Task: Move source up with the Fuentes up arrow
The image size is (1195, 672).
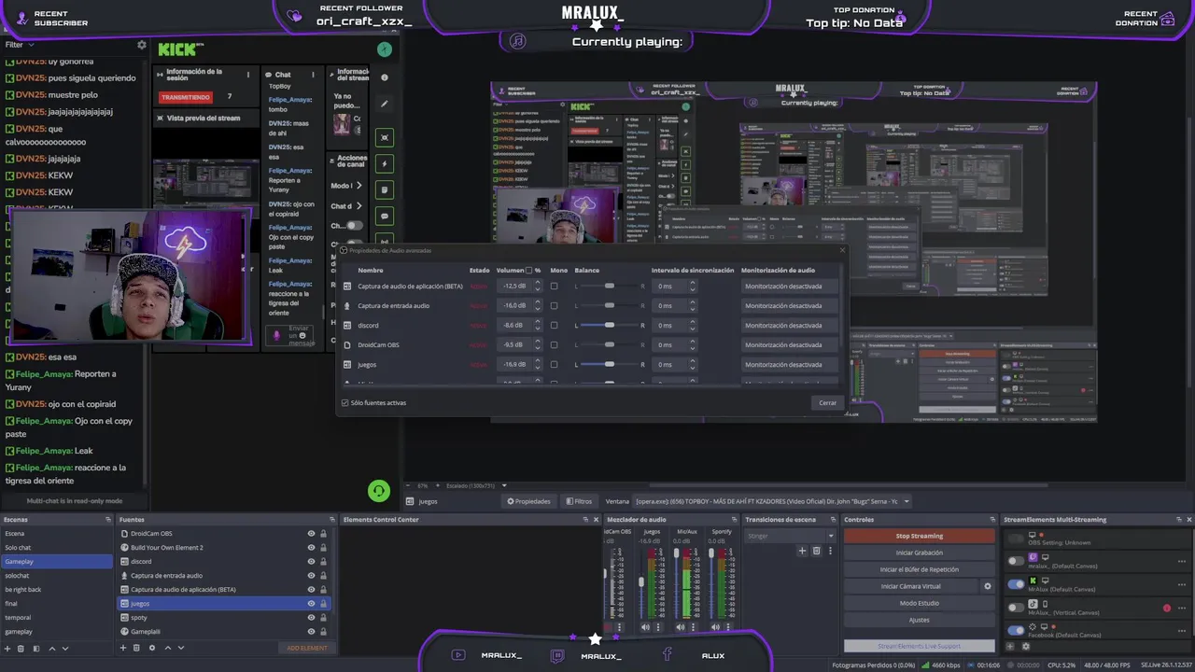Action: click(x=168, y=648)
